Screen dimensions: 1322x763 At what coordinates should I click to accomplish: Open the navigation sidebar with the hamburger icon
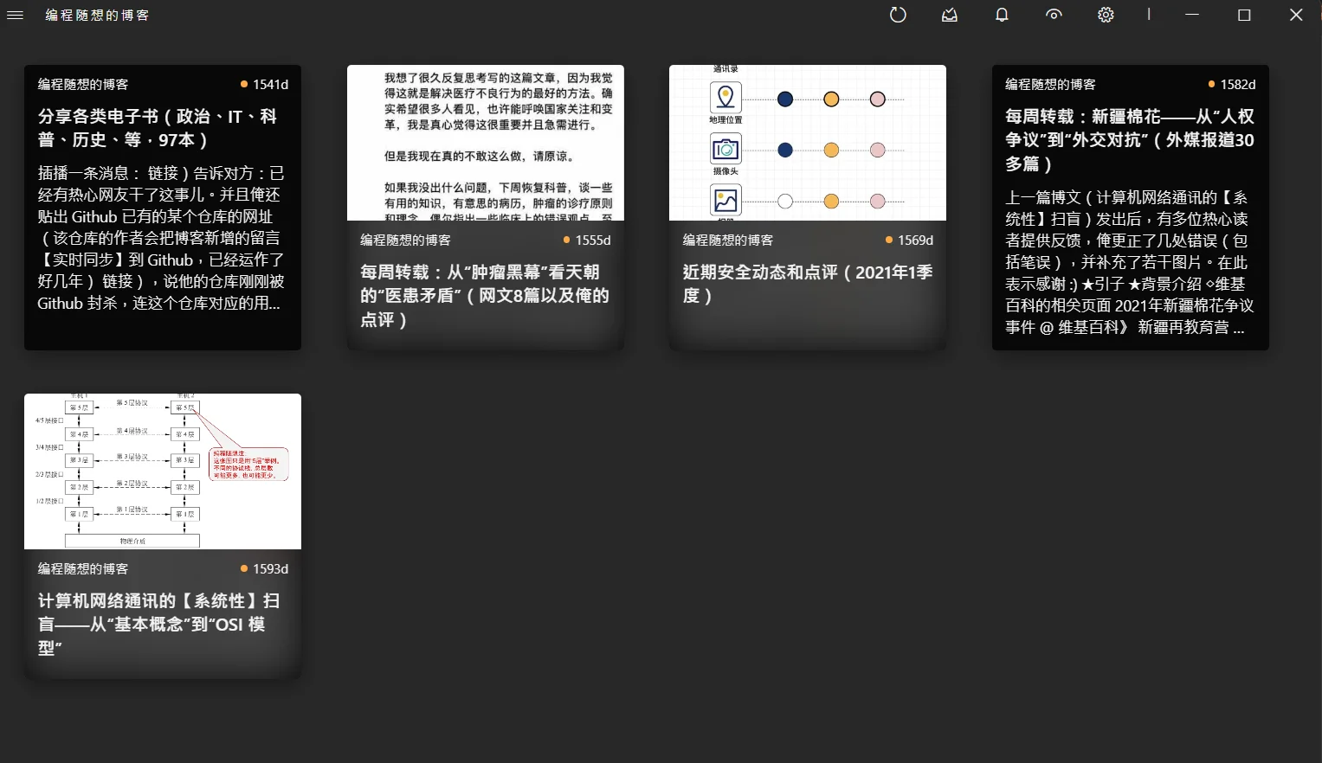tap(15, 15)
